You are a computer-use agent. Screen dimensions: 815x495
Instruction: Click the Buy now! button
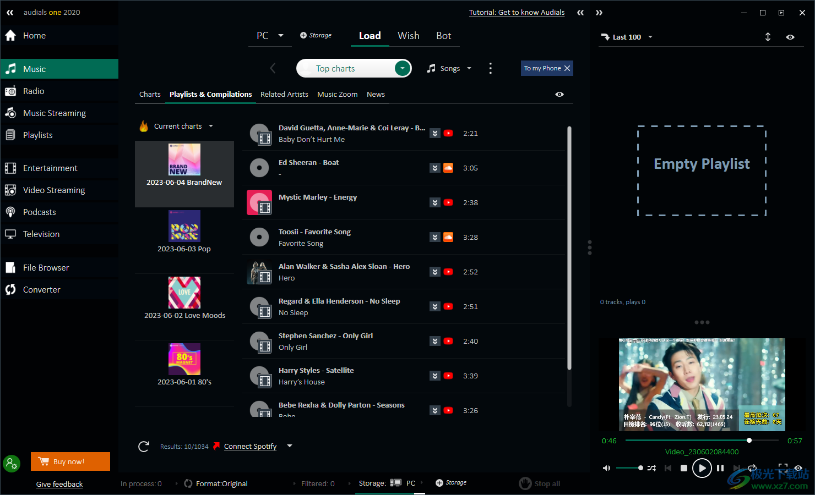click(70, 461)
